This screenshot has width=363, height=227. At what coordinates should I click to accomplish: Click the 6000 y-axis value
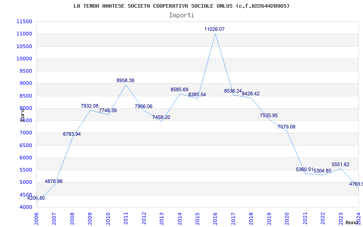pyautogui.click(x=26, y=158)
